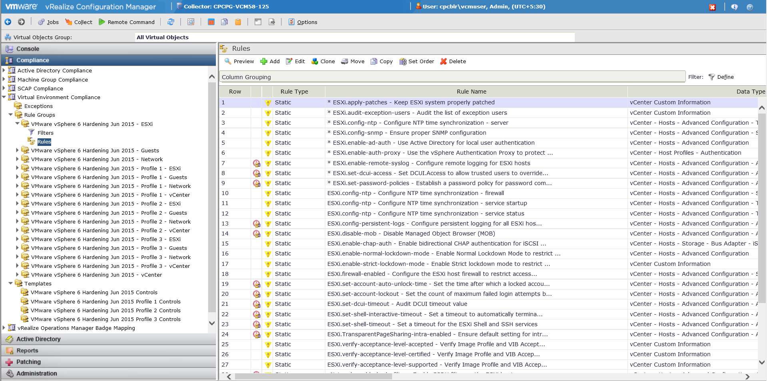The width and height of the screenshot is (767, 381).
Task: Select Hardening Jun 2015 - Profile 3 - ESXi
Action: tap(106, 239)
